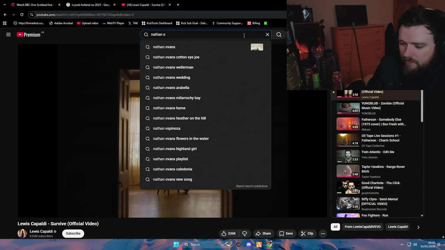Choose 'nathan evans new song' suggestion
The width and height of the screenshot is (445, 250).
click(205, 179)
